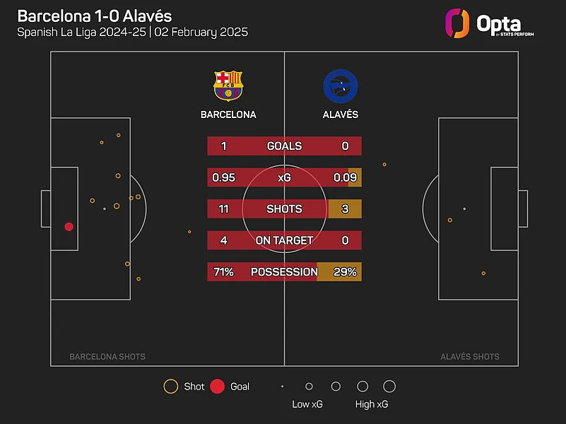
Task: Click the SHOTS stat bar
Action: point(284,209)
